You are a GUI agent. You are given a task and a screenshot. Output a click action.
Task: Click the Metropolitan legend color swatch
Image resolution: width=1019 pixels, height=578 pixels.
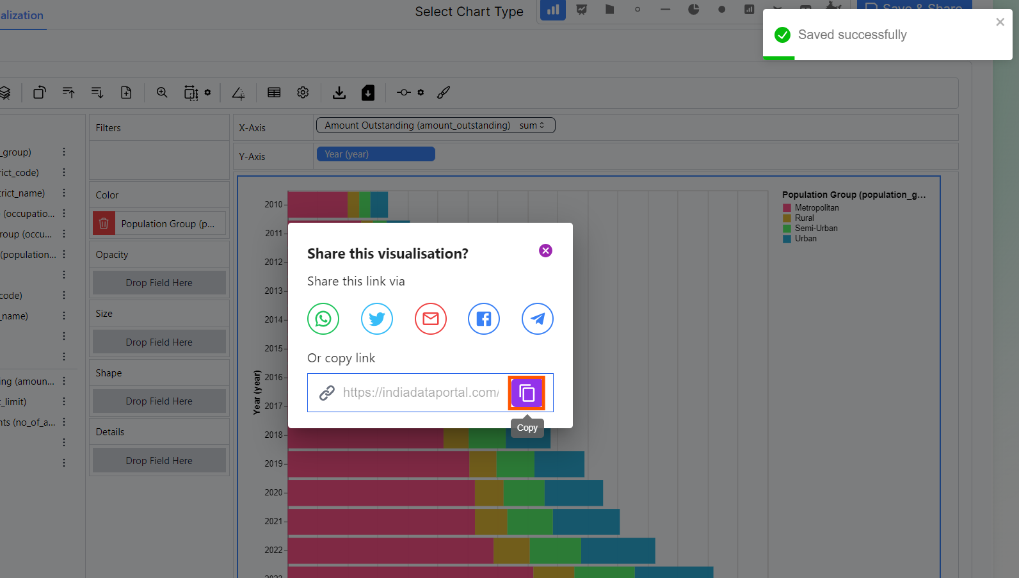click(787, 208)
